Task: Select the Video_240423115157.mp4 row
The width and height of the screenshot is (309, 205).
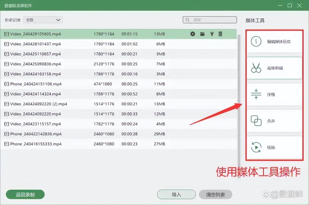Action: (77, 124)
